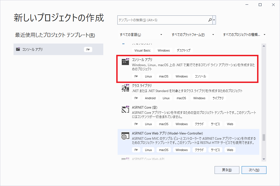Click the 戻る(B) button

227,170
